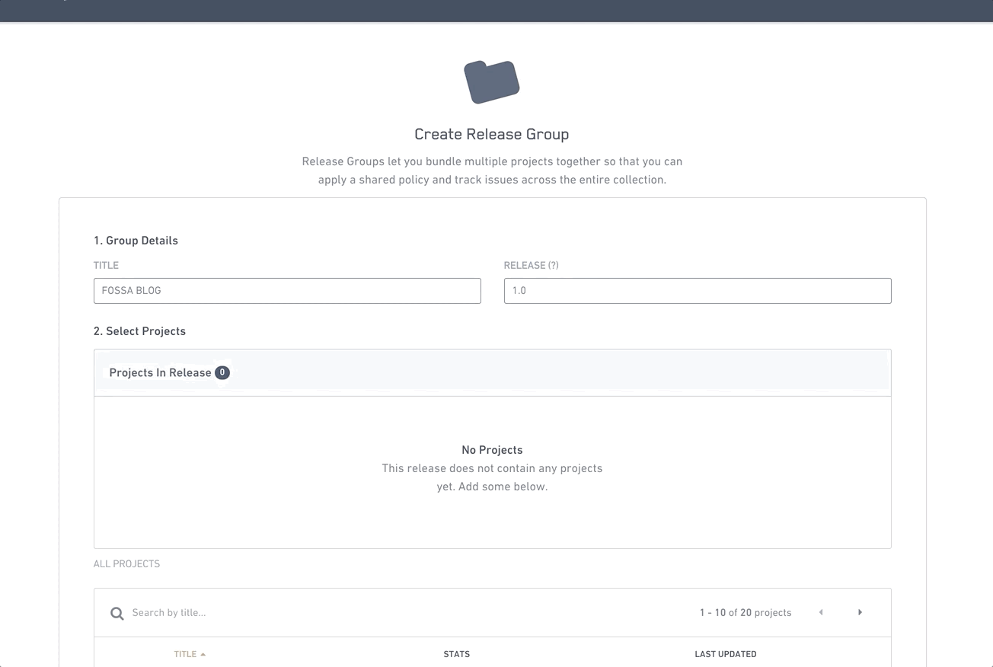Click the Create Release Group heading
This screenshot has height=667, width=993.
pos(491,135)
